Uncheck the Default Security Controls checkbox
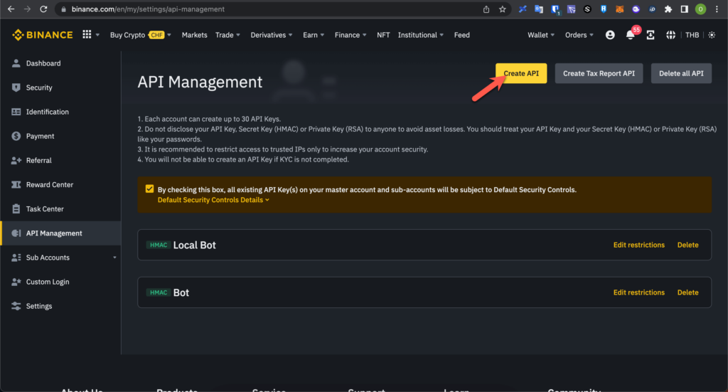728x392 pixels. click(x=149, y=189)
